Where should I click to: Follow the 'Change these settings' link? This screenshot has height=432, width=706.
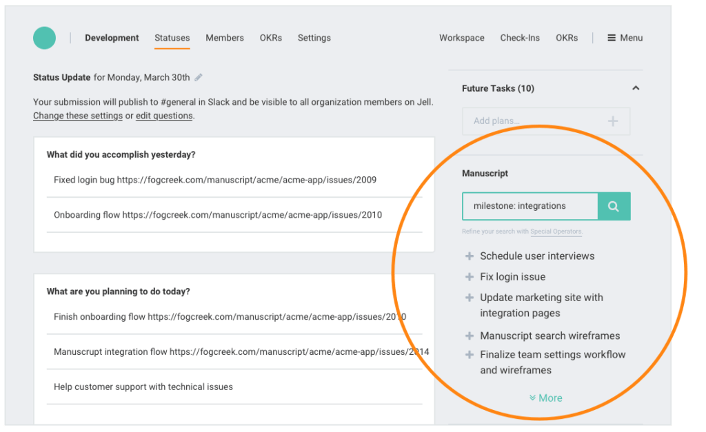point(78,116)
